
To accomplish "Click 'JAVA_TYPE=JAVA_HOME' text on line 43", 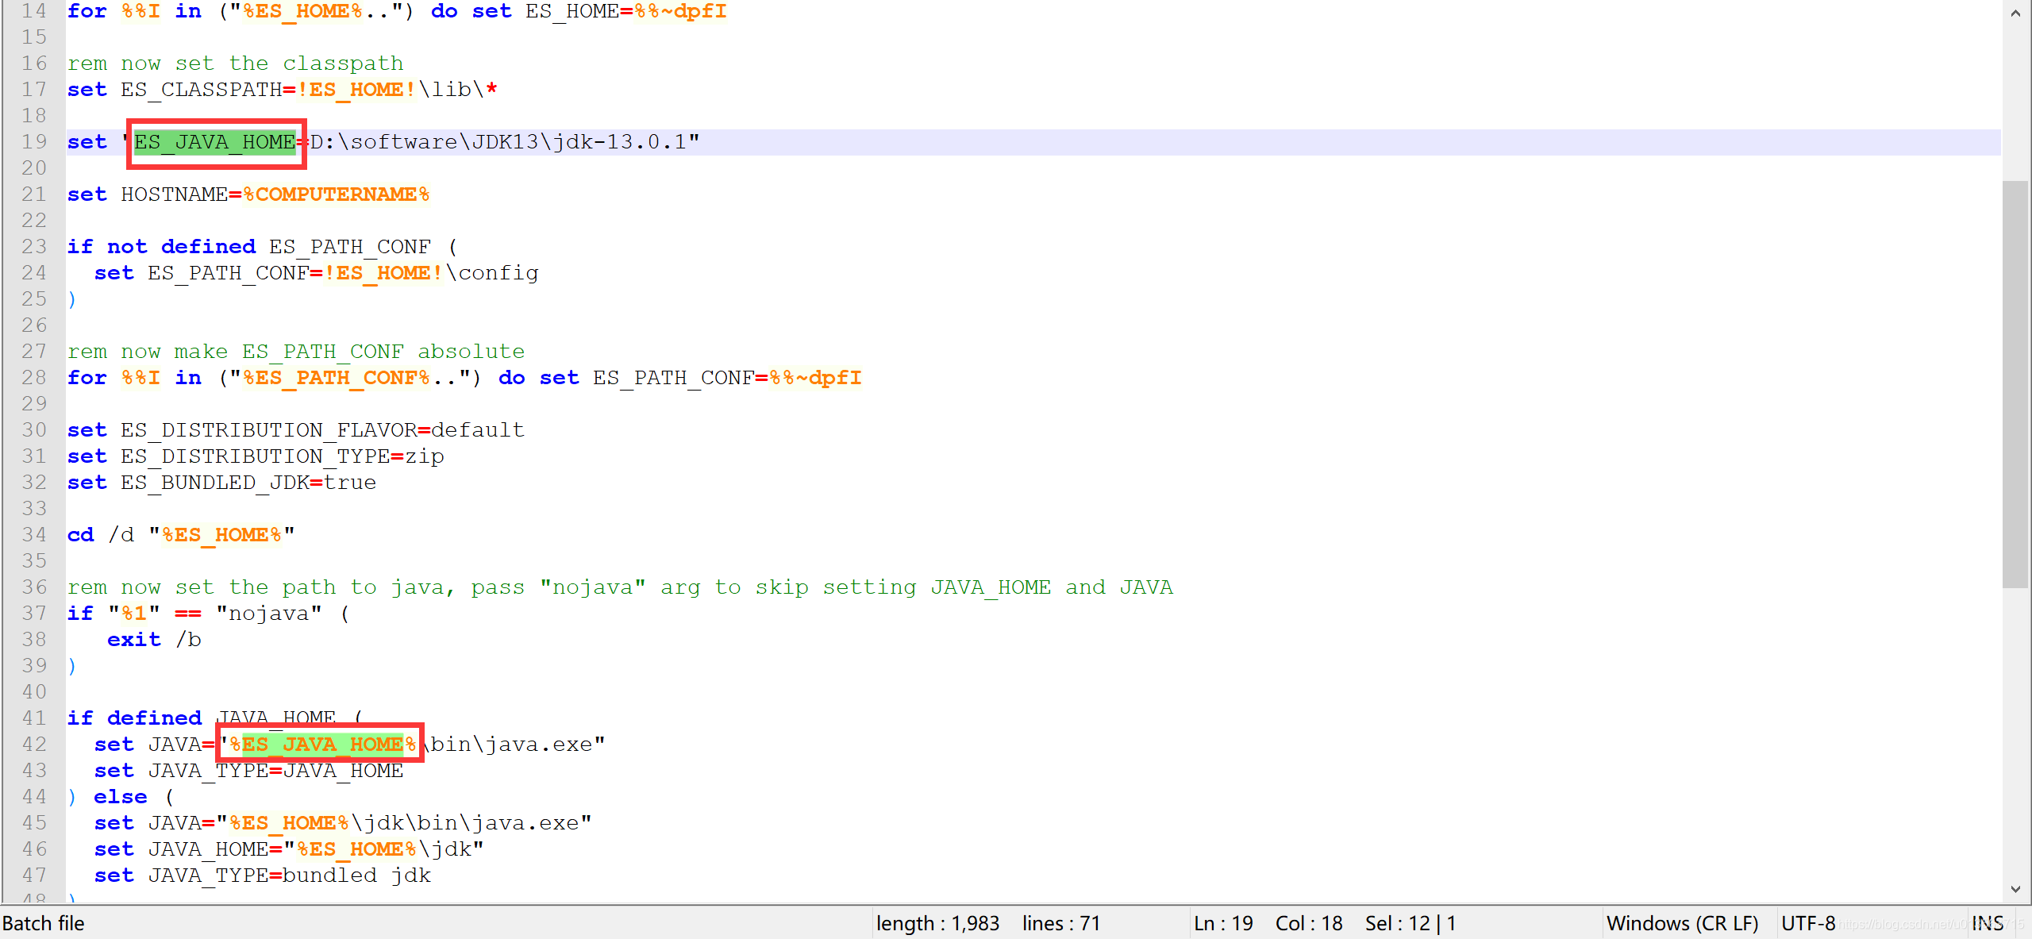I will (275, 771).
